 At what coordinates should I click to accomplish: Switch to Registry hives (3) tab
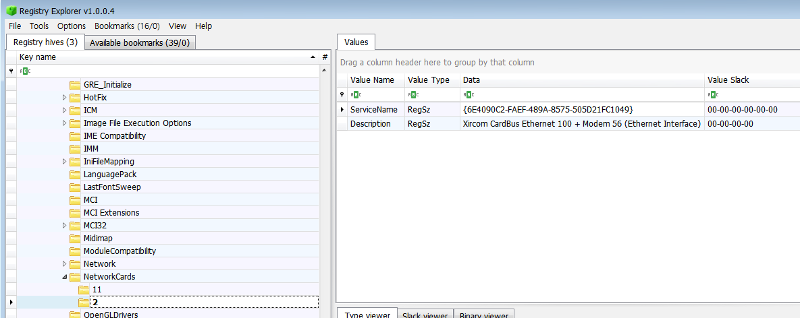click(45, 42)
